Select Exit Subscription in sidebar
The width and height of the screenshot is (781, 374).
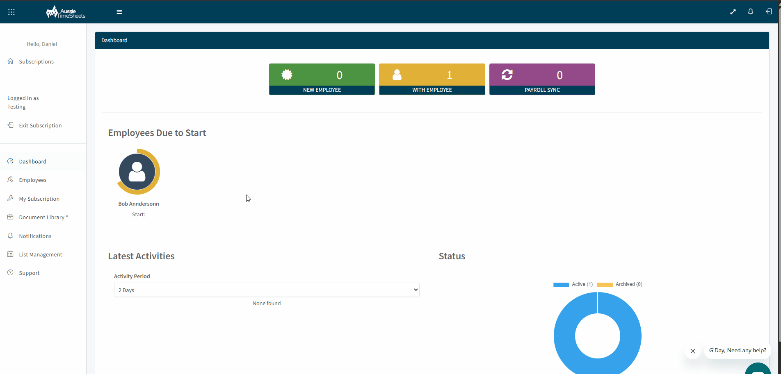pyautogui.click(x=41, y=125)
